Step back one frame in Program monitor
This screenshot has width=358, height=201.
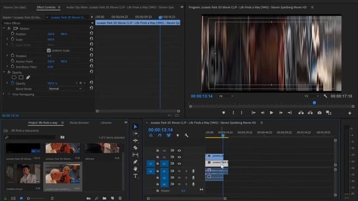pos(262,113)
